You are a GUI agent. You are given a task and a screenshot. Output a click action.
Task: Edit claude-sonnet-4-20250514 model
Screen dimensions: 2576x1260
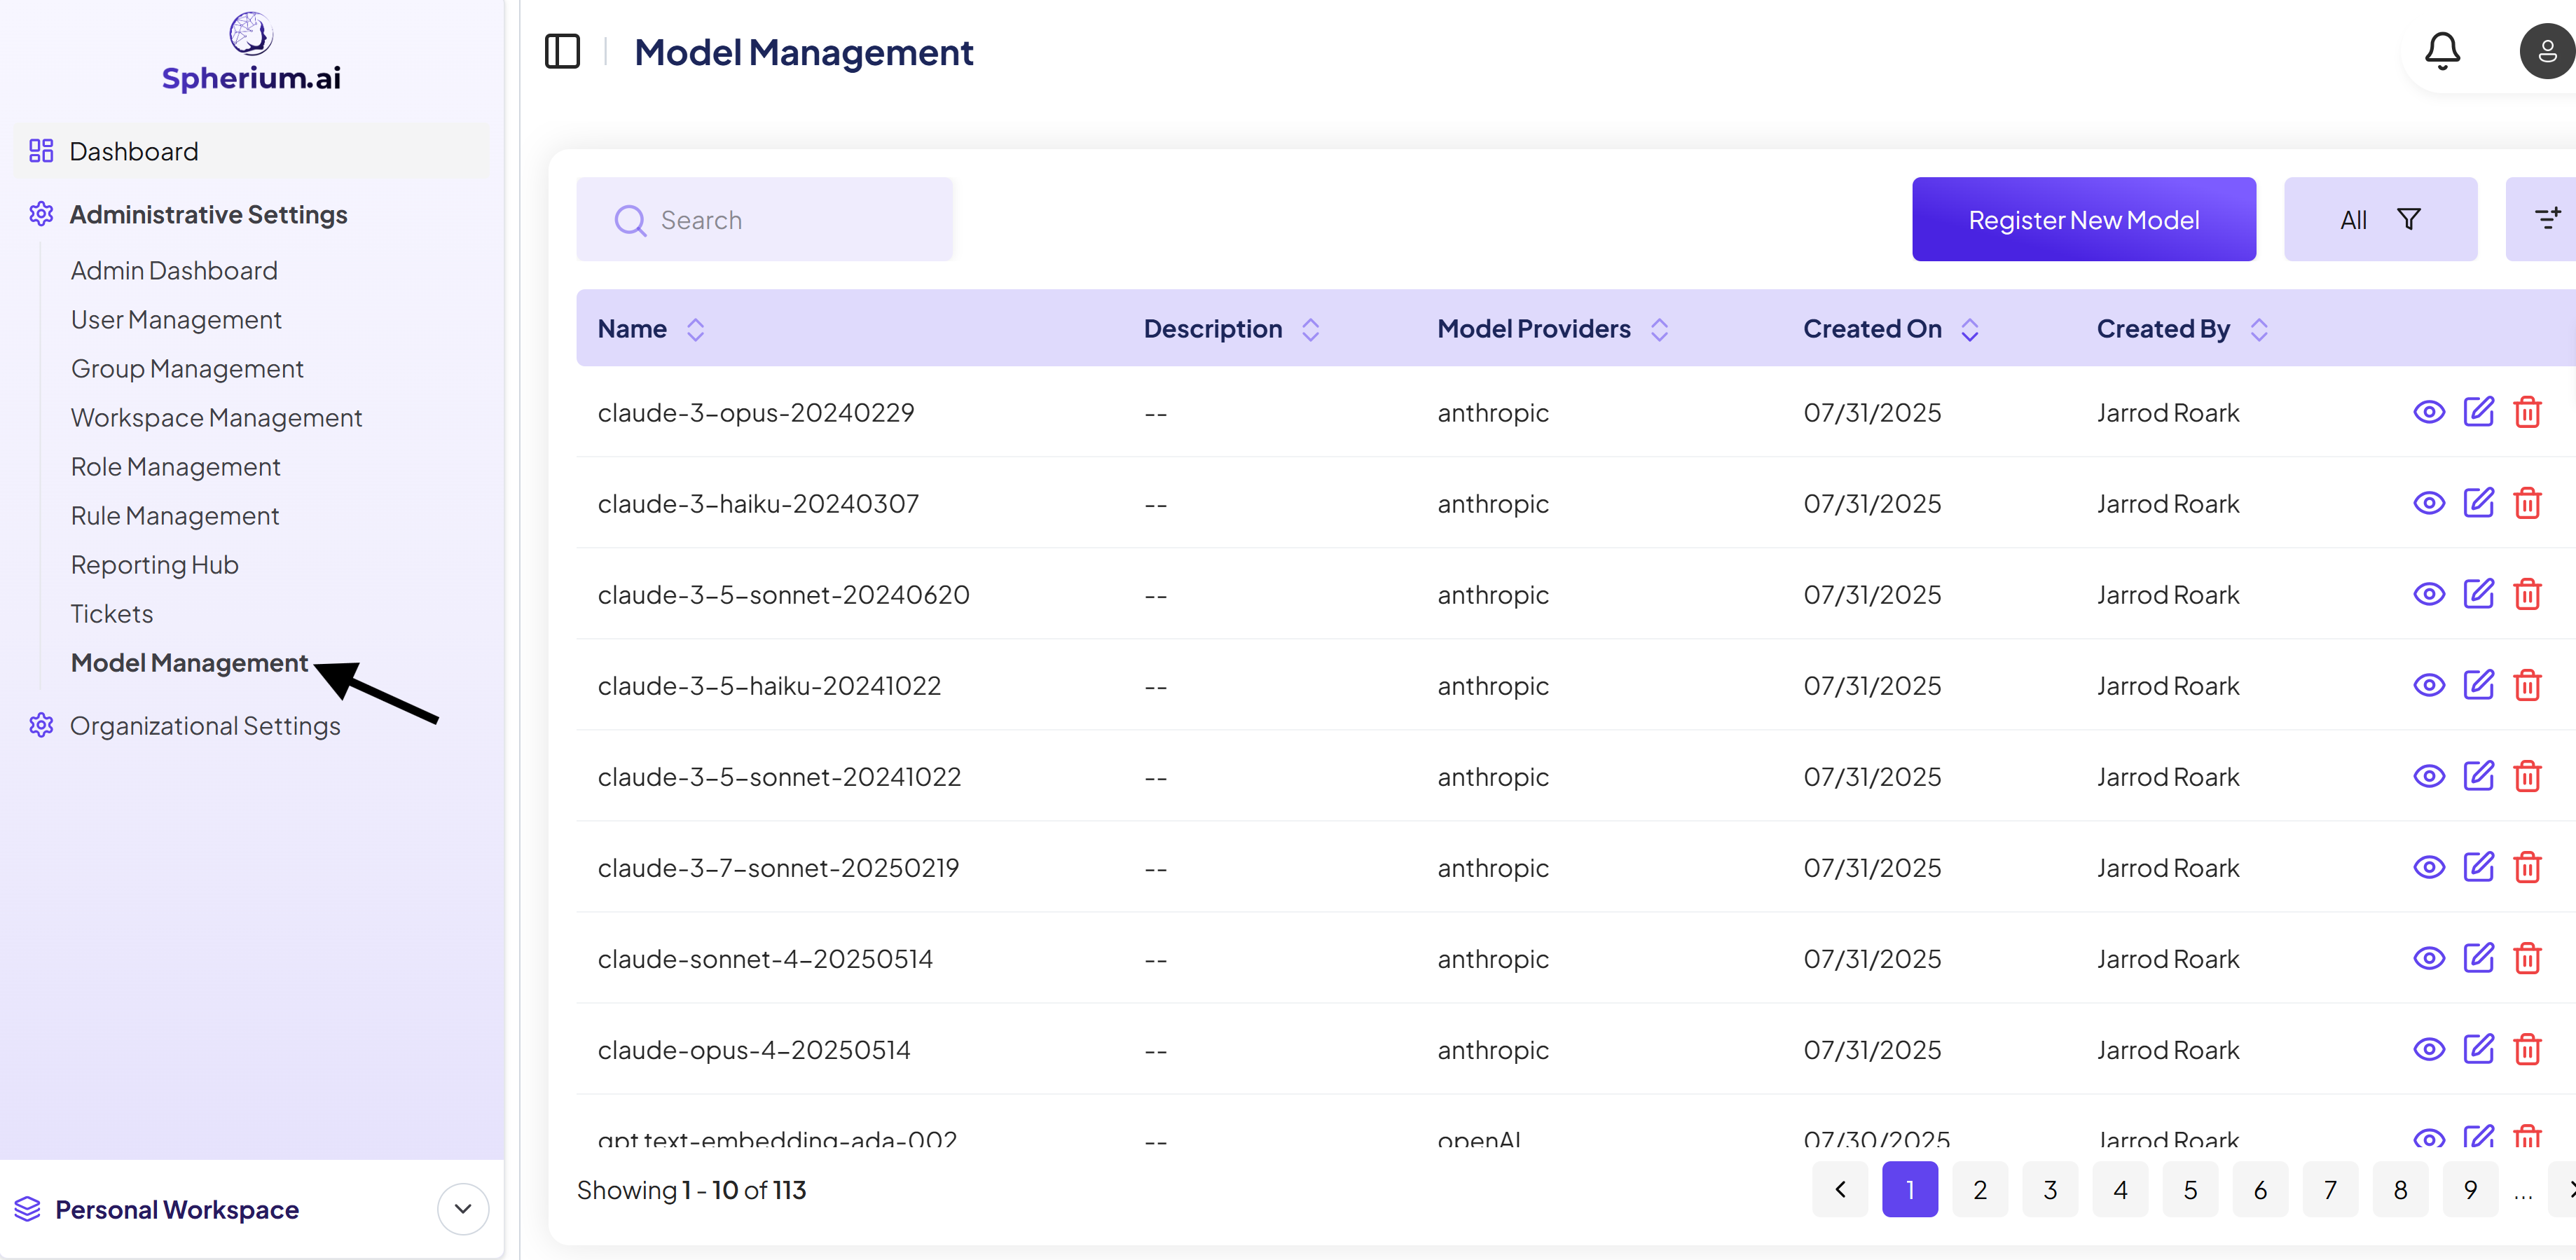pyautogui.click(x=2478, y=958)
